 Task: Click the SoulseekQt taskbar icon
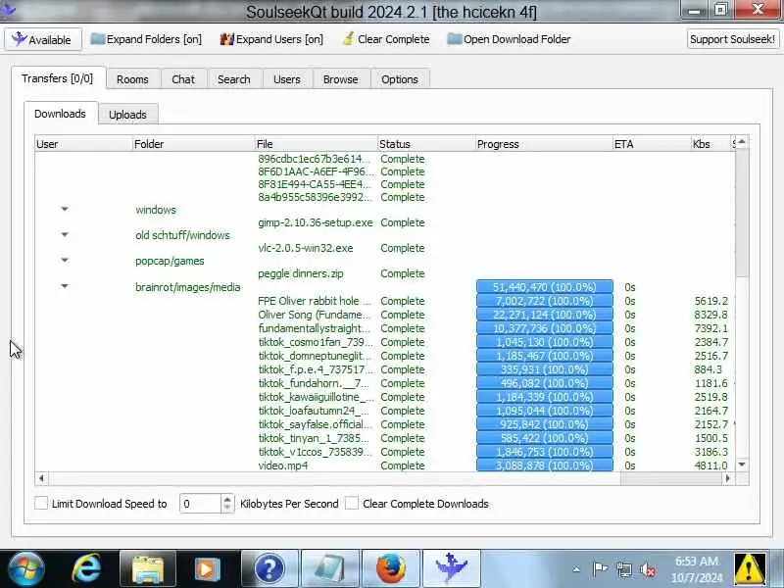tap(452, 568)
